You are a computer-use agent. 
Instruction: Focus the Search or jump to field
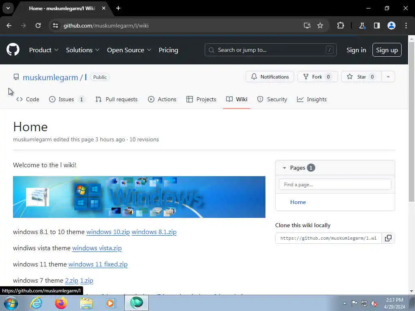(x=270, y=50)
